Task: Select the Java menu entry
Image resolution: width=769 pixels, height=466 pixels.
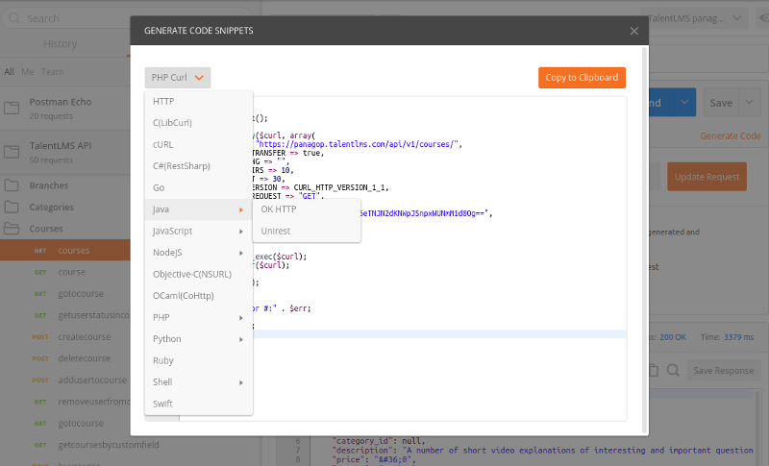Action: (x=199, y=209)
